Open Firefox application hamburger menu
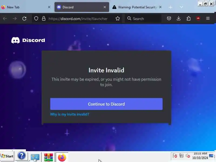Viewport: 216px width, 162px height. click(x=208, y=18)
